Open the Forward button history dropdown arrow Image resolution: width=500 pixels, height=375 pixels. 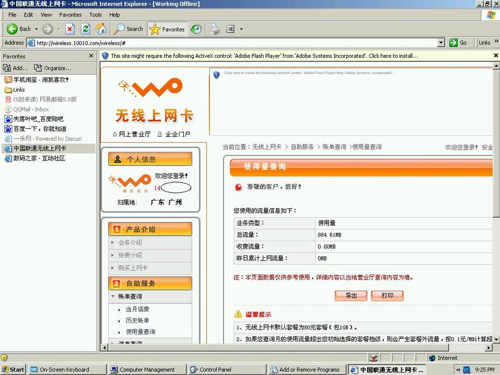(x=59, y=29)
